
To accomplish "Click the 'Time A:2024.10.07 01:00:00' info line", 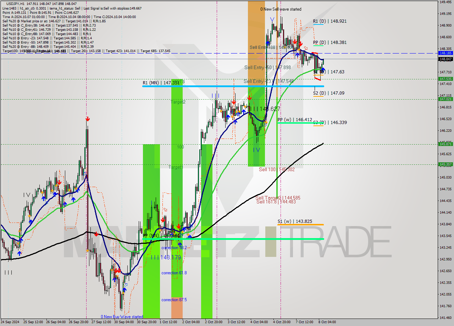I will tap(69, 17).
